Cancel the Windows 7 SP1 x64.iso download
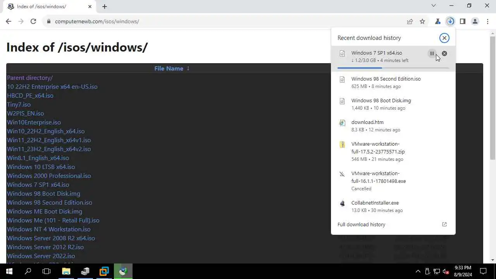The height and width of the screenshot is (279, 496). [444, 53]
